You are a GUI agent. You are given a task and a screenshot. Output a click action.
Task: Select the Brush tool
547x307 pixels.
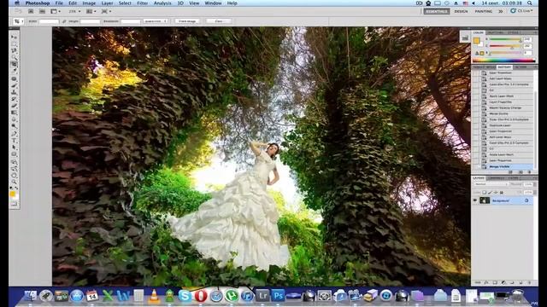(x=14, y=85)
